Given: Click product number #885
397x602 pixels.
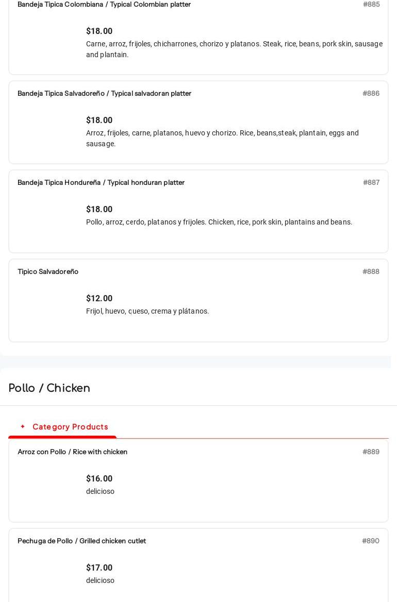Looking at the screenshot, I should (371, 4).
